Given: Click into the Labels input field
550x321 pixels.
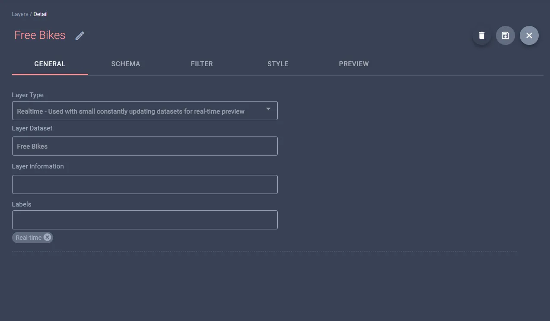Looking at the screenshot, I should 145,220.
